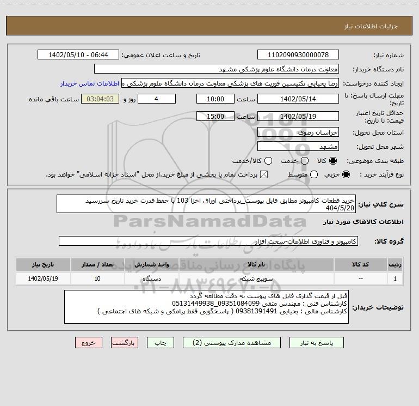
Task: Click the نام دستگاه خریدار field
Action: click(x=217, y=69)
